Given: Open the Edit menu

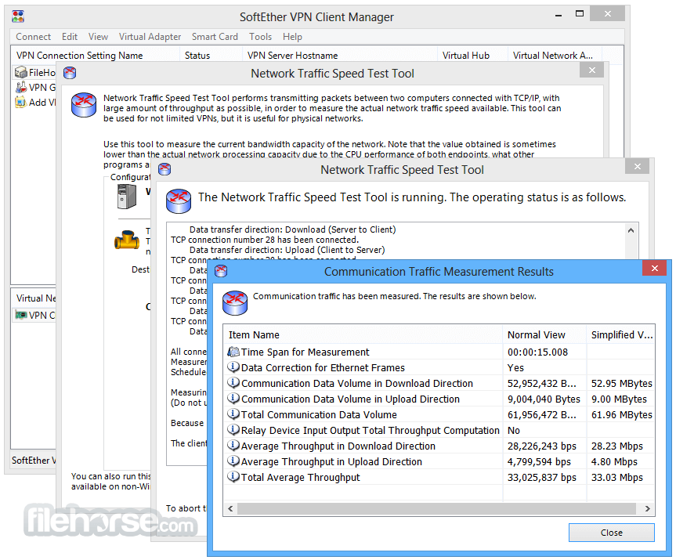Looking at the screenshot, I should (70, 37).
